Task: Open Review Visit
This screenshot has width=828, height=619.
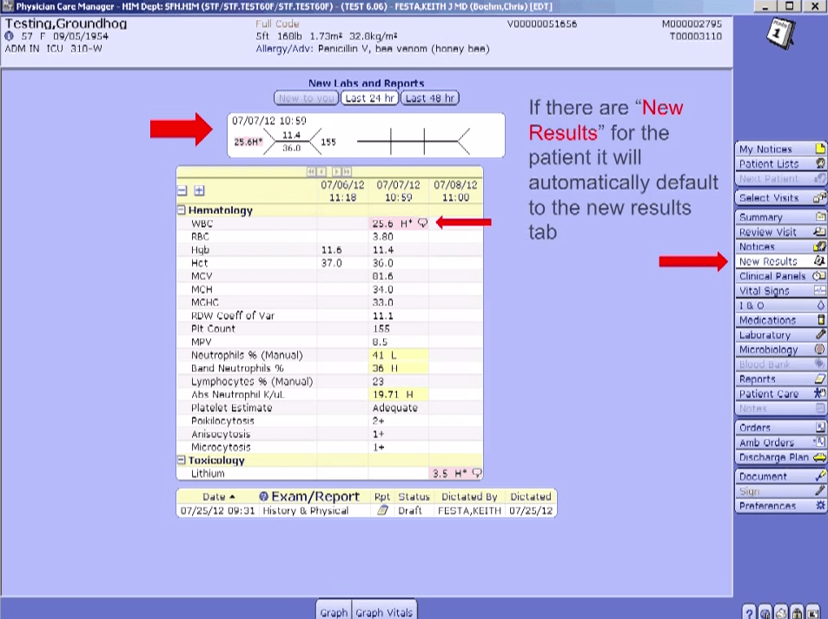Action: (780, 231)
